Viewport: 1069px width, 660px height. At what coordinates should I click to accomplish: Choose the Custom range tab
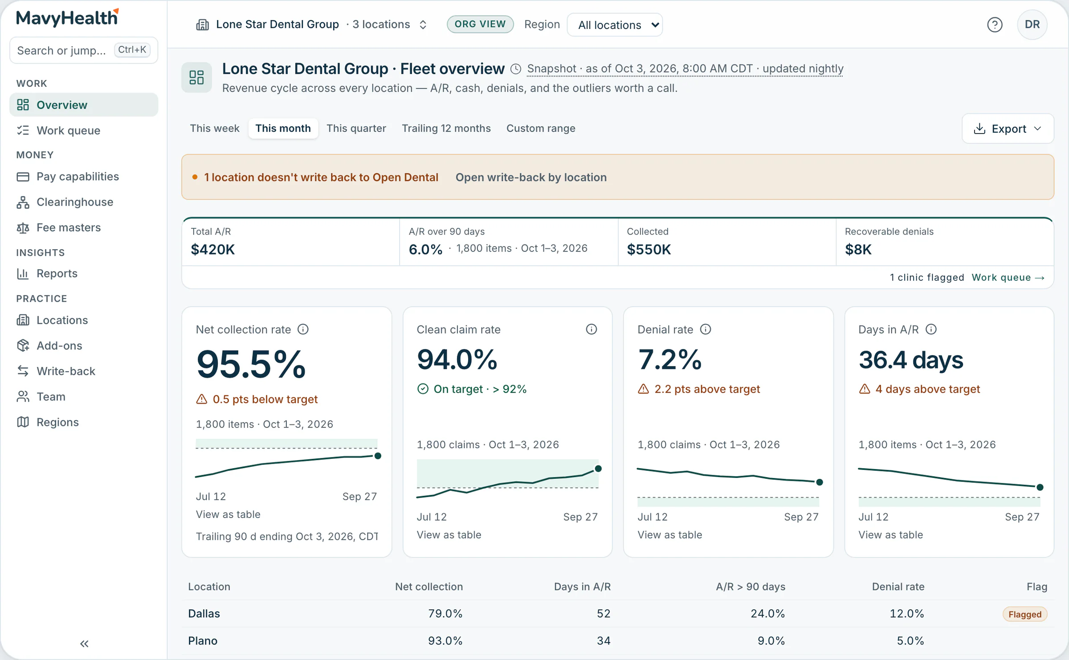pyautogui.click(x=540, y=128)
